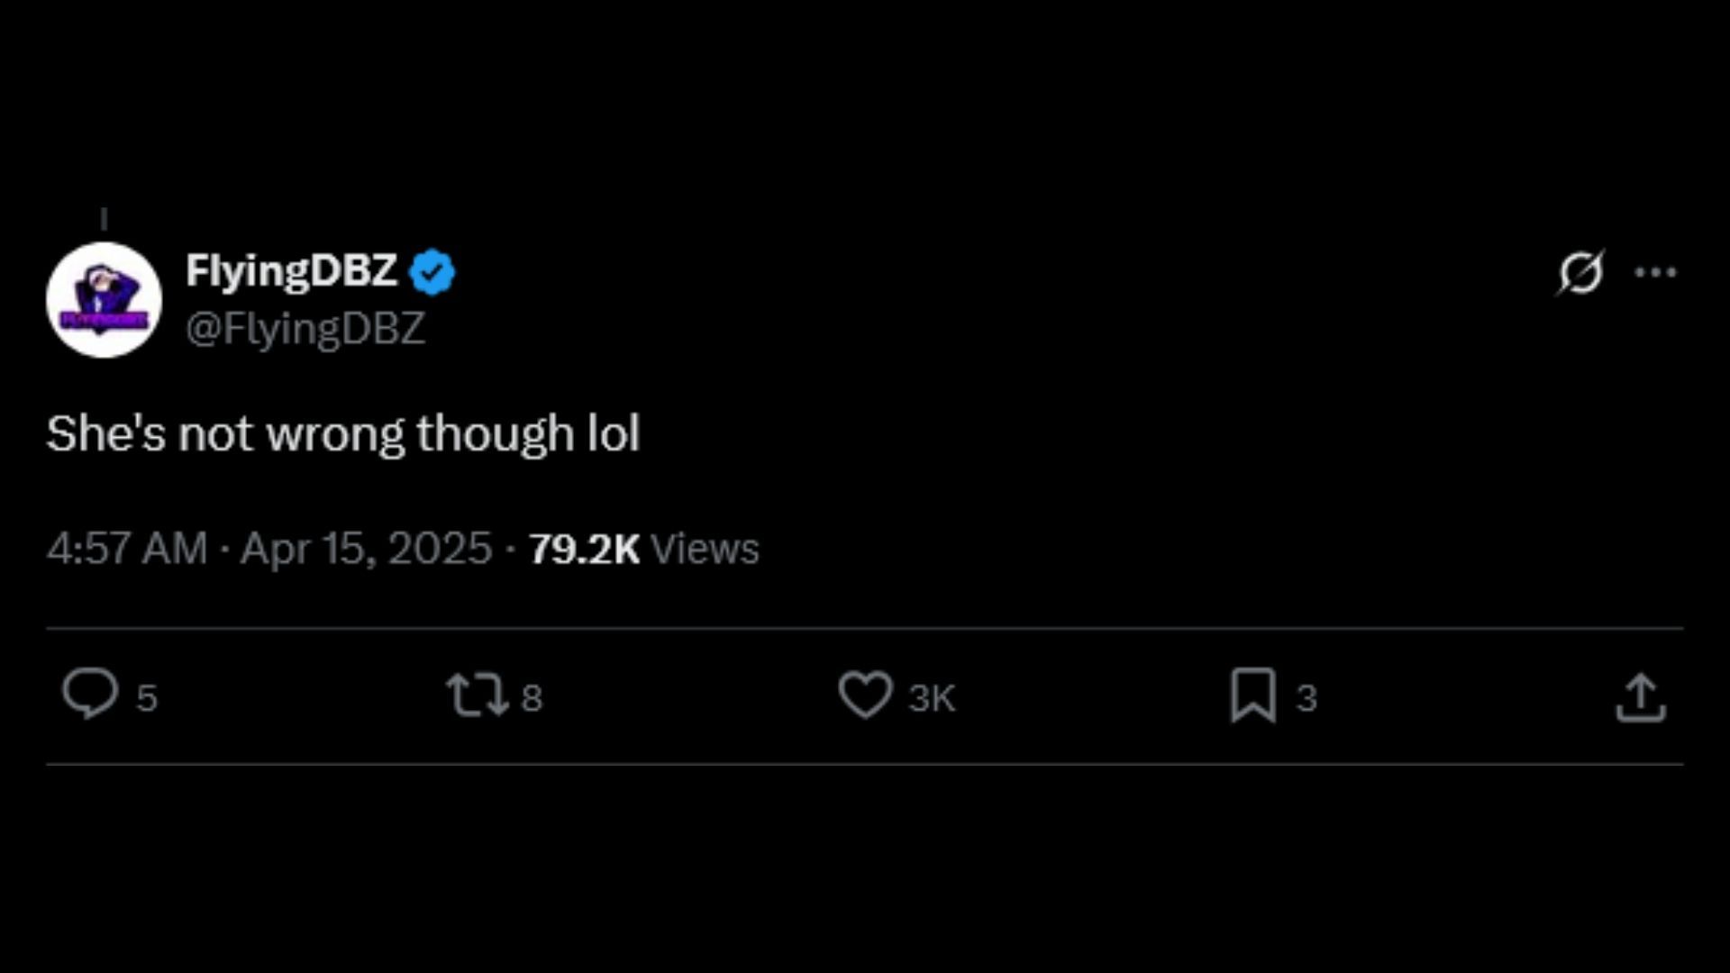Click the blue verified checkmark badge

(432, 272)
